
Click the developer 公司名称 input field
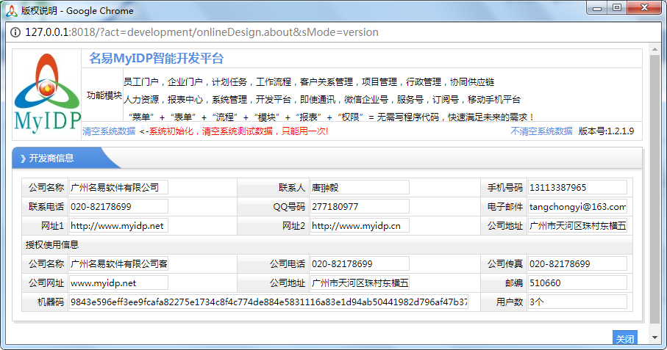tap(118, 188)
